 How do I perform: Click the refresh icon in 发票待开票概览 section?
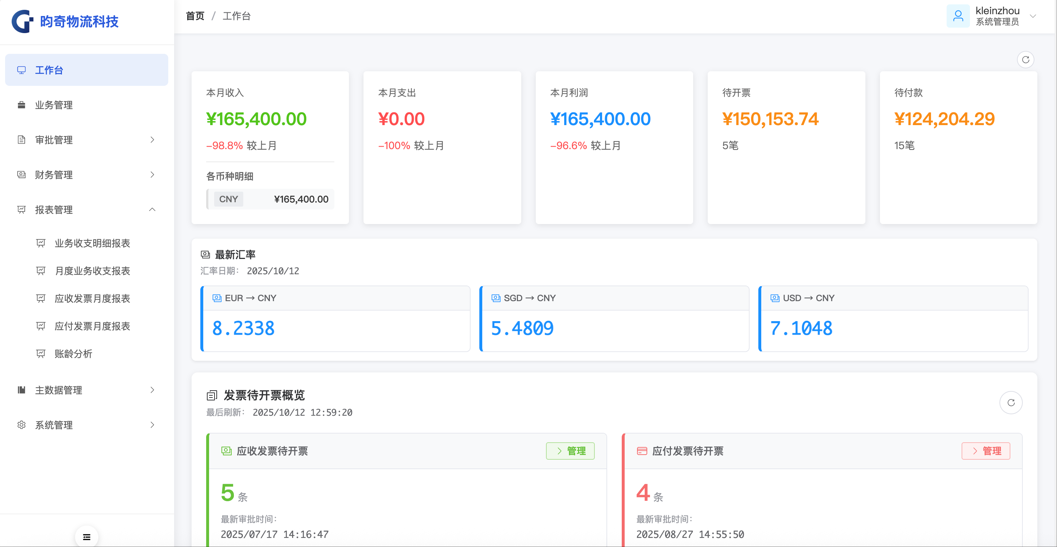[1011, 402]
